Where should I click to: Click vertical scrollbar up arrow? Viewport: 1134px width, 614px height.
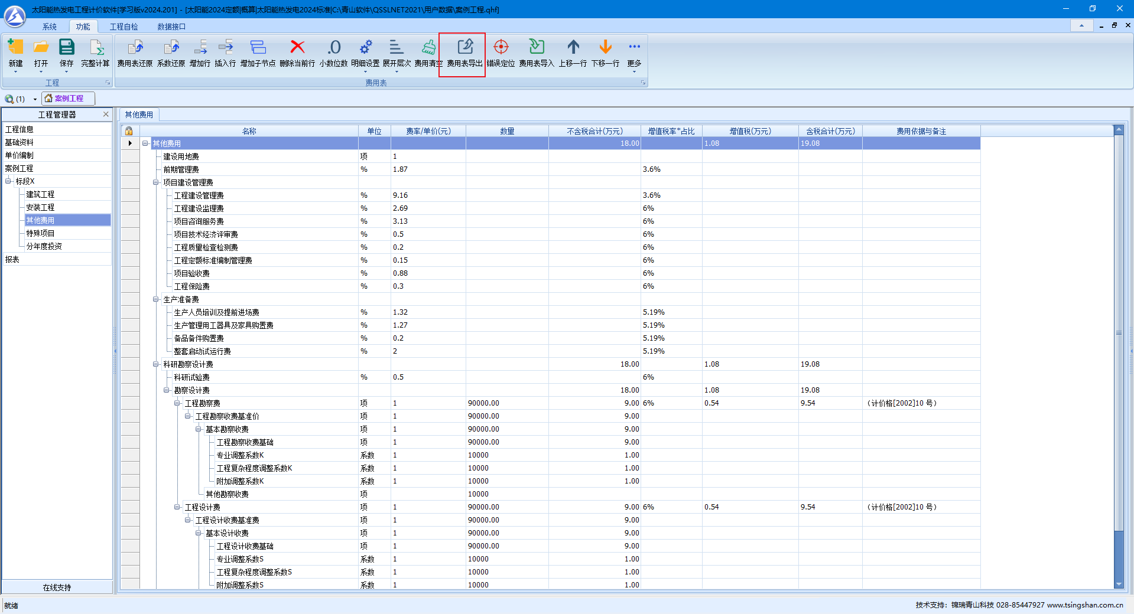click(1119, 130)
